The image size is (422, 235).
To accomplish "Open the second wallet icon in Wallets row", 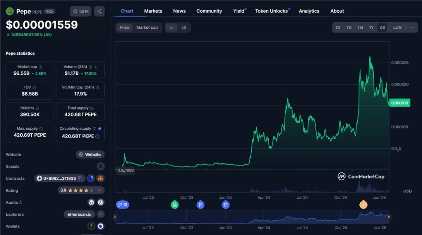I will click(101, 226).
